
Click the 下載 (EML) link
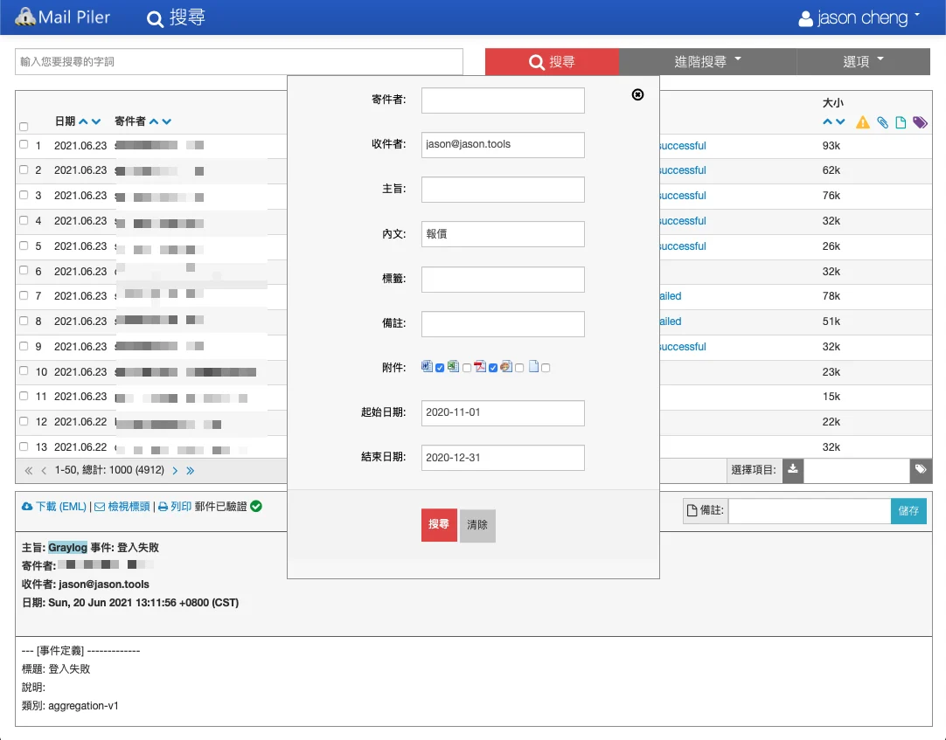(x=54, y=507)
